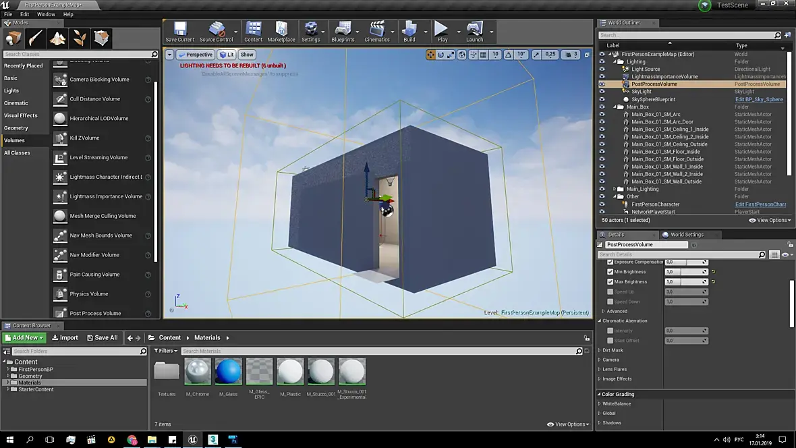Screen dimensions: 796x448
Task: Select the Landscape mode icon
Action: coord(58,38)
